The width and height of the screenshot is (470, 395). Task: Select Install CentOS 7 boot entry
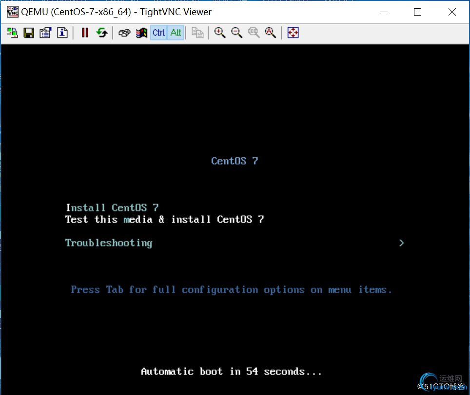112,207
